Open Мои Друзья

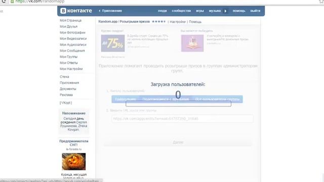click(68, 26)
